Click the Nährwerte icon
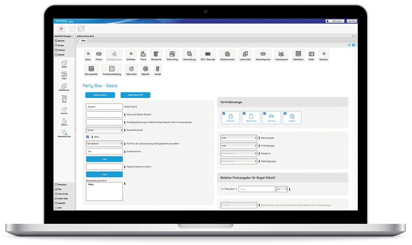The image size is (412, 245). [131, 70]
